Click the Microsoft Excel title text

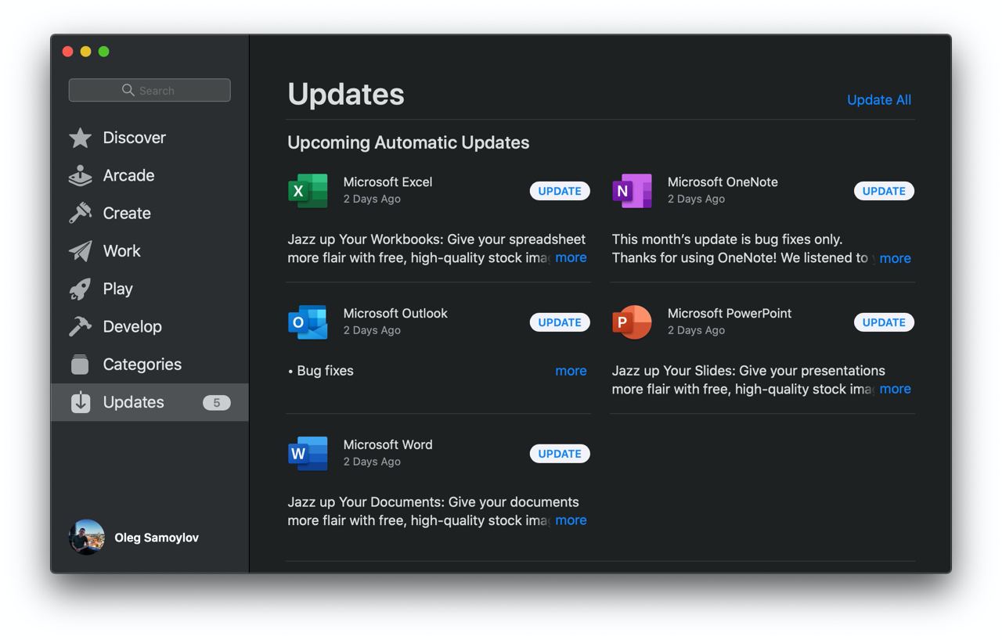(387, 182)
